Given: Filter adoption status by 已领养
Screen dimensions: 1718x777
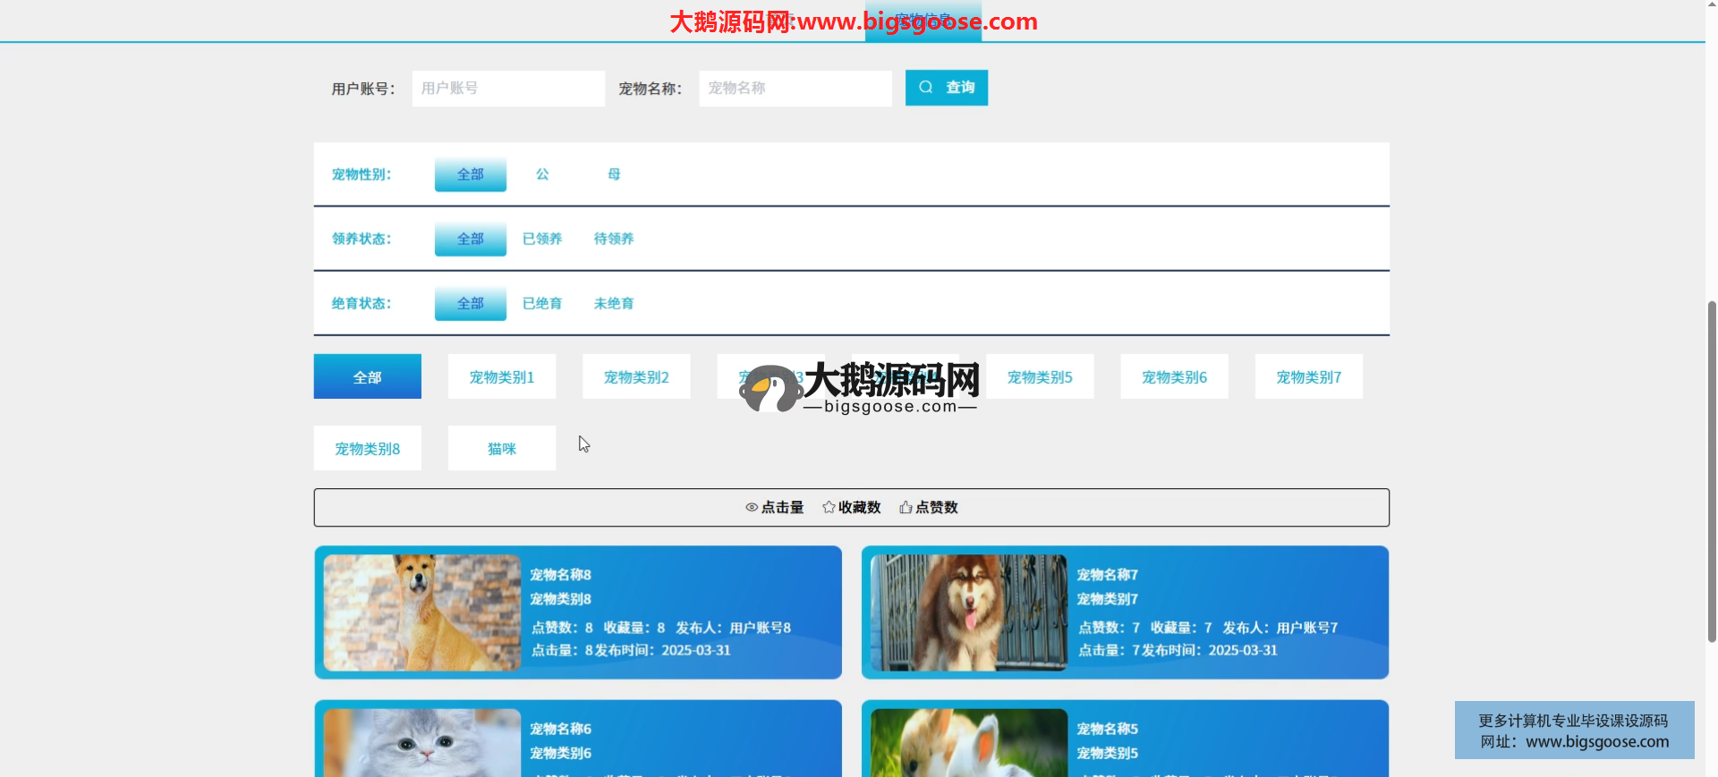Looking at the screenshot, I should pos(542,239).
